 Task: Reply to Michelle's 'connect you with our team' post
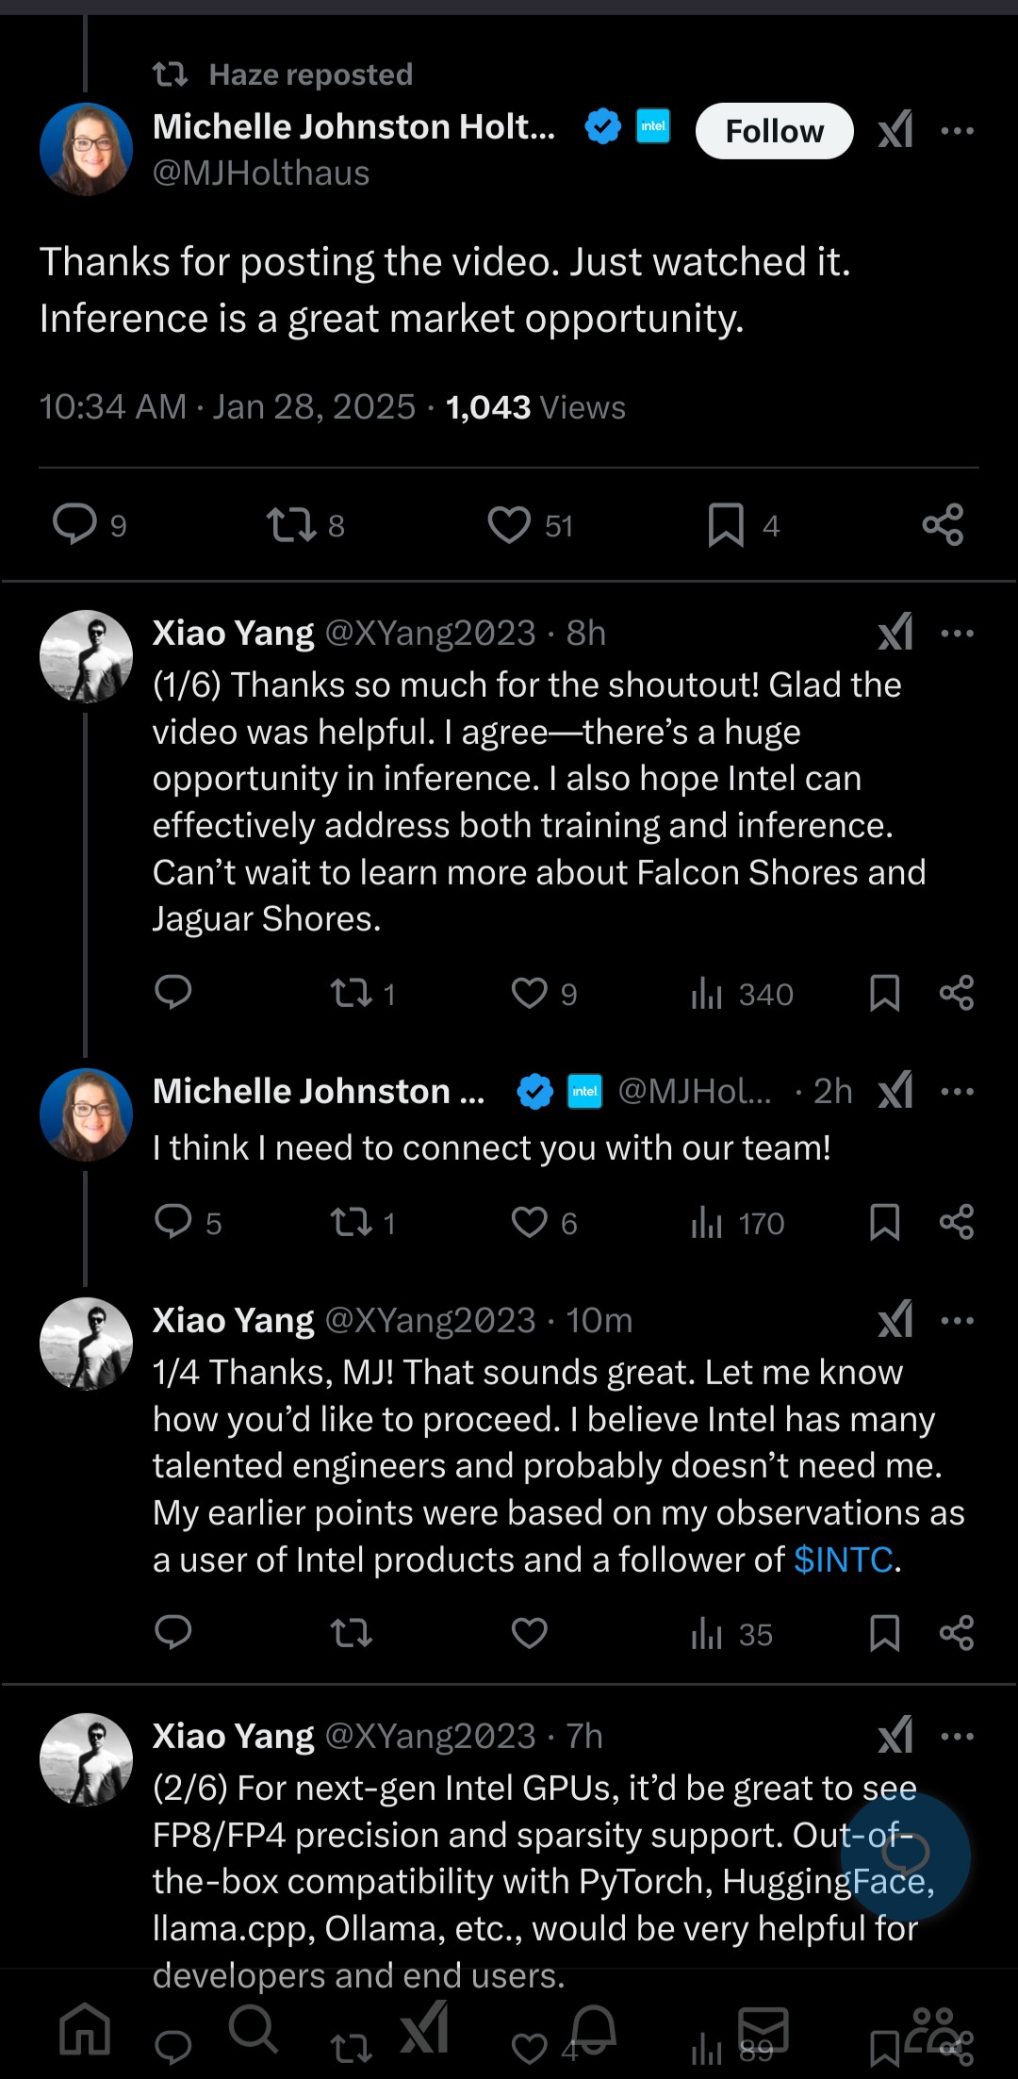173,1222
